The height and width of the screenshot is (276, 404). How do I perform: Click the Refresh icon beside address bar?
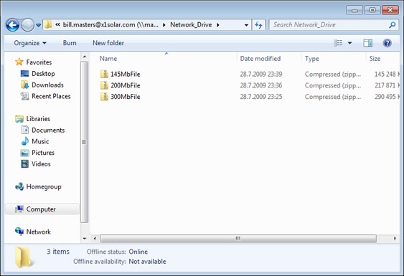coord(258,25)
